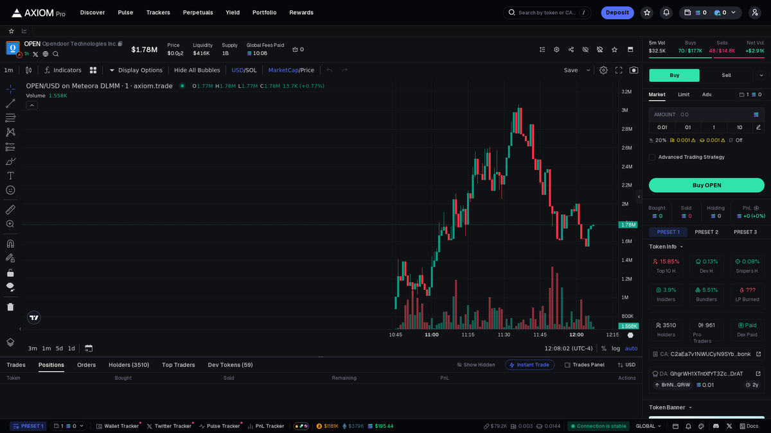The width and height of the screenshot is (771, 433).
Task: Remove drawings with the trash icon
Action: click(x=10, y=307)
